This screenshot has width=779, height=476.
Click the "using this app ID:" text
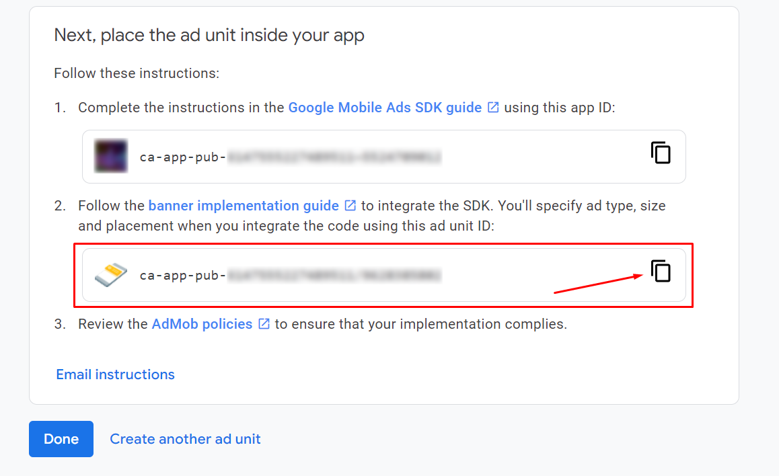559,108
